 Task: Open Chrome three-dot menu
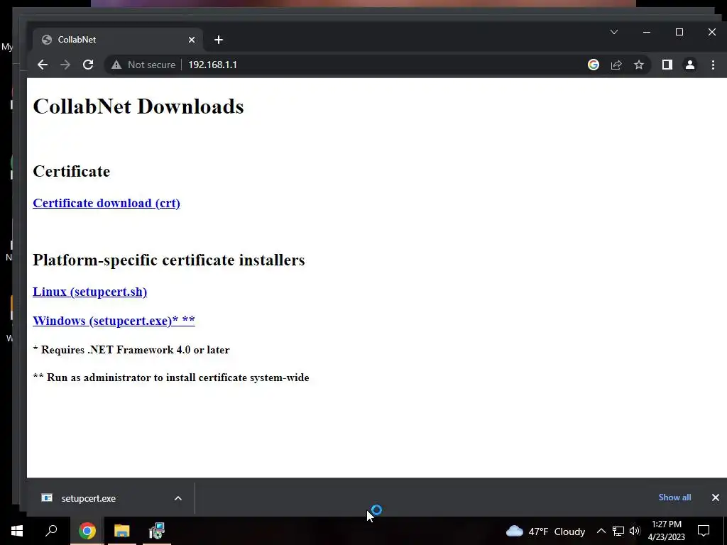[713, 65]
